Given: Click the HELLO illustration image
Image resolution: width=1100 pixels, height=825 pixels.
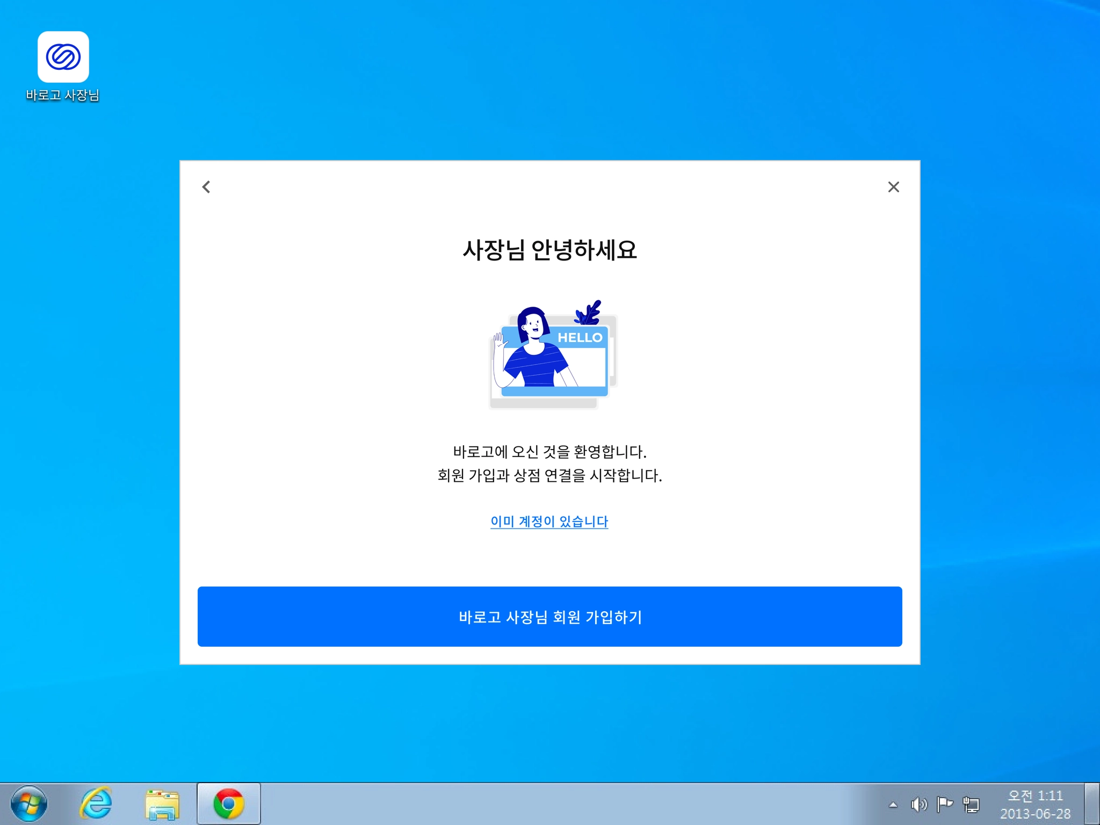Looking at the screenshot, I should (553, 354).
